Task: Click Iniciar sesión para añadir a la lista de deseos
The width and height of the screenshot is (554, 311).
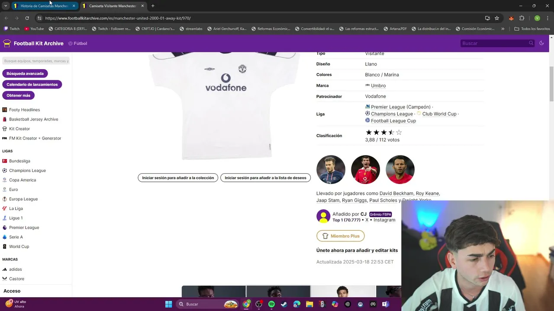Action: 265,178
